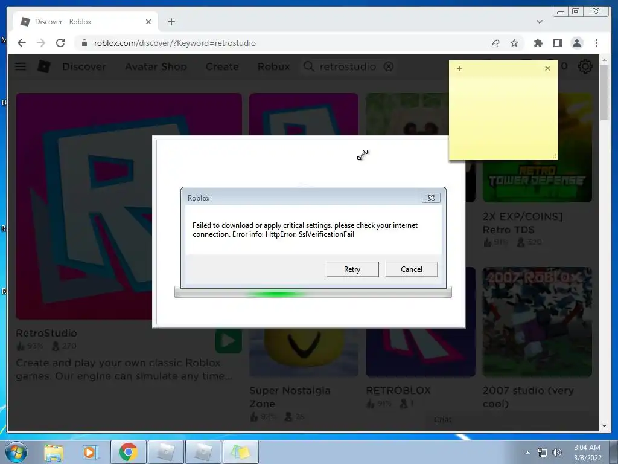Image resolution: width=618 pixels, height=464 pixels.
Task: Open Roblox hamburger navigation menu
Action: coord(21,66)
